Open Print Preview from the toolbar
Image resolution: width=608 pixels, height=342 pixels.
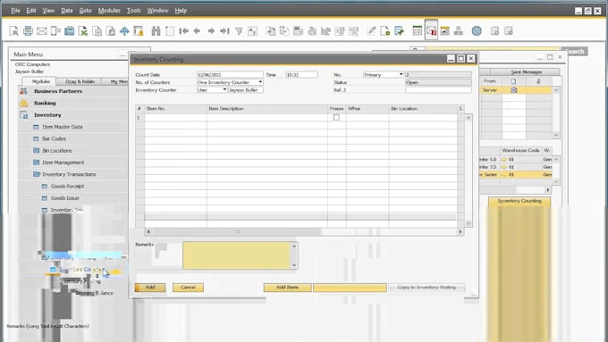(13, 31)
